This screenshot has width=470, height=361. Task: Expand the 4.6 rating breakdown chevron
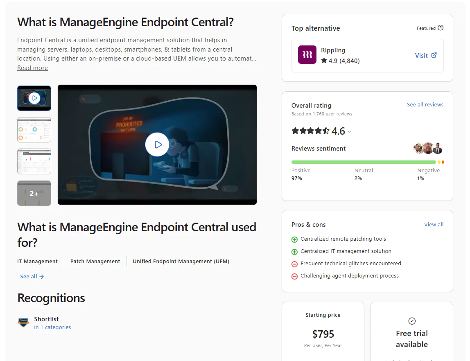click(350, 131)
